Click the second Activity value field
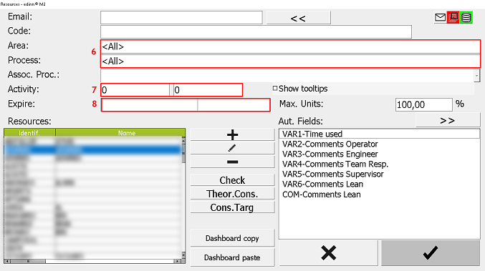The image size is (485, 271). [208, 90]
